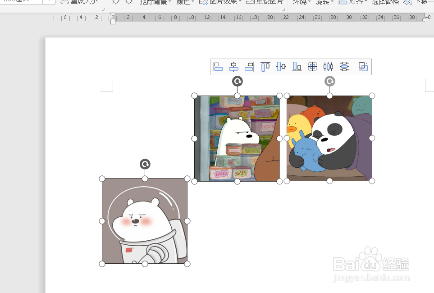Image resolution: width=434 pixels, height=293 pixels.
Task: Open the 颜色 dropdown in ribbon
Action: pos(185,2)
